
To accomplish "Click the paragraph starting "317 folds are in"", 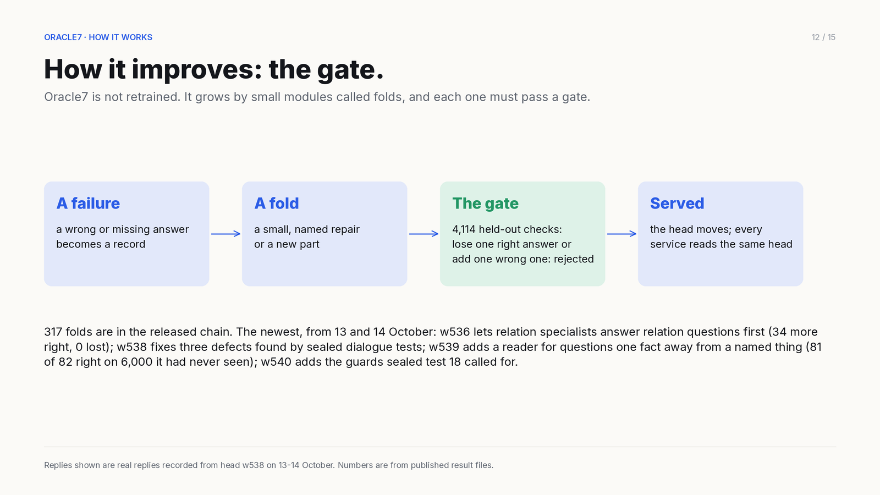I will tap(433, 346).
